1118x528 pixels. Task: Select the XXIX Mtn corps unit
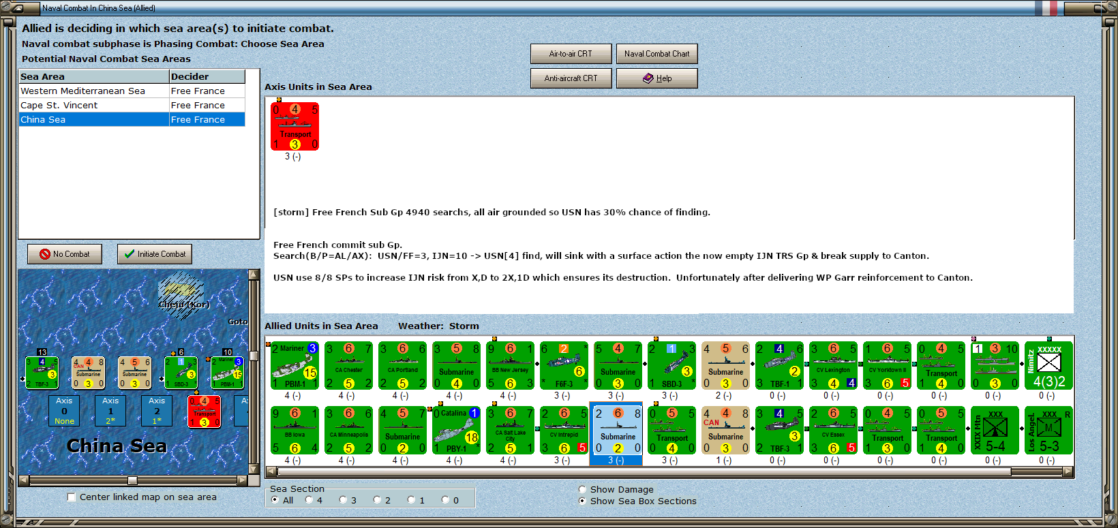click(995, 430)
